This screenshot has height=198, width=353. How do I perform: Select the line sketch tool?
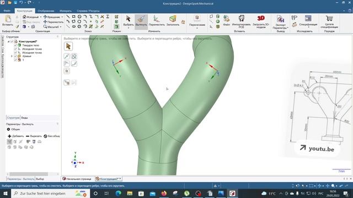(68, 16)
